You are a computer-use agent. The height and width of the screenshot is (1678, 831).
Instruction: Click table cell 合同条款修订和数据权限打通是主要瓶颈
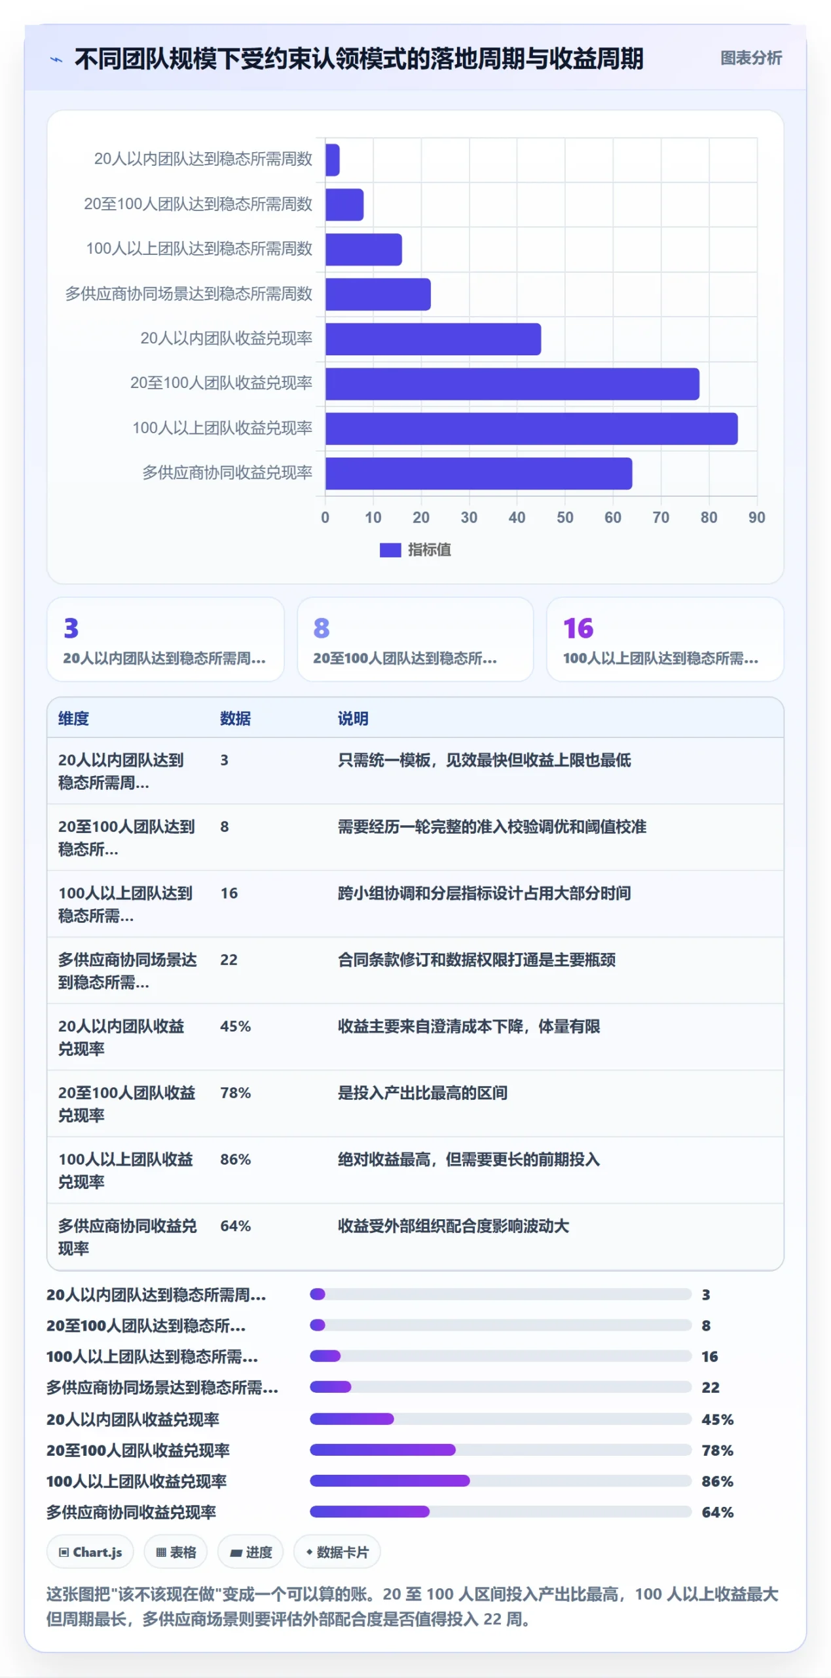[x=477, y=960]
